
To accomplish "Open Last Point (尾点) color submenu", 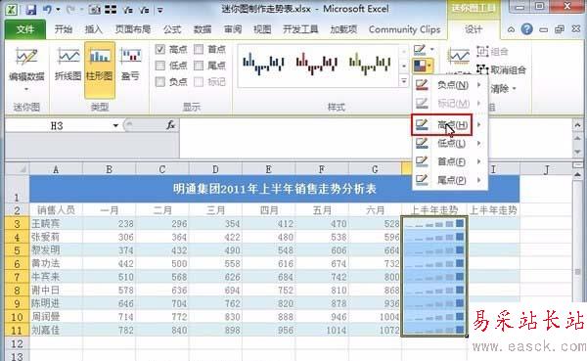I will pos(450,180).
